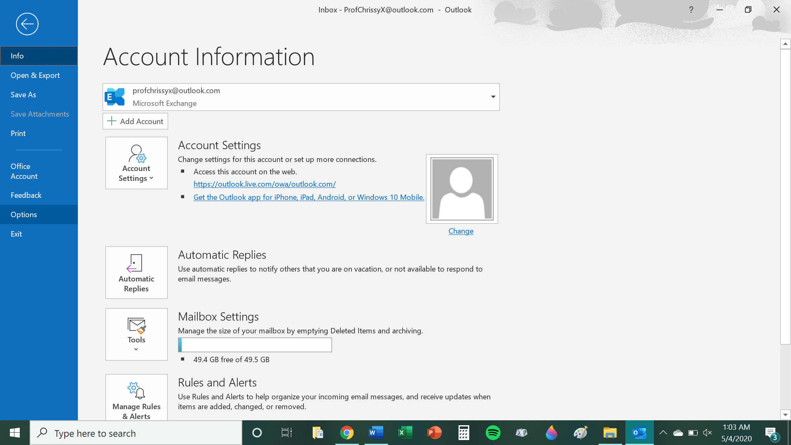
Task: Open PowerPoint from the taskbar
Action: click(434, 433)
